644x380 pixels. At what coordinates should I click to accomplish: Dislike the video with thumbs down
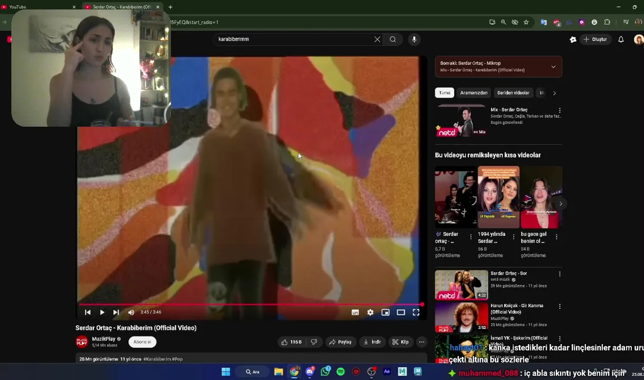click(314, 342)
